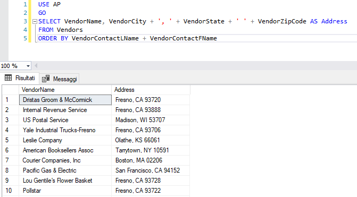Image resolution: width=357 pixels, height=197 pixels.
Task: Switch to the Messaggi tab
Action: pos(60,79)
